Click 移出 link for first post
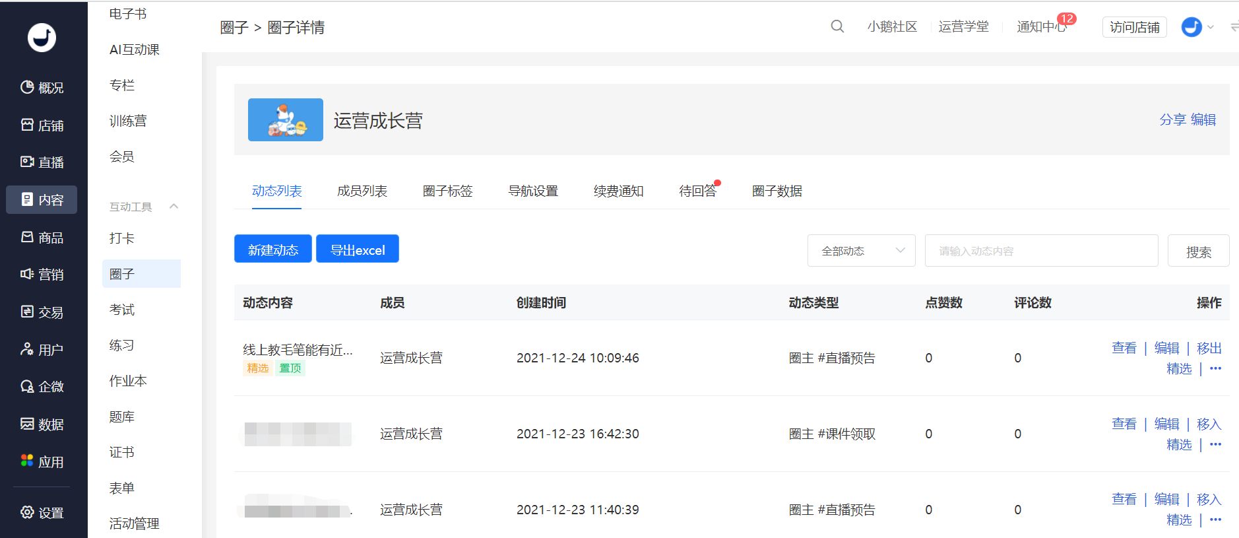This screenshot has width=1239, height=538. [x=1209, y=348]
